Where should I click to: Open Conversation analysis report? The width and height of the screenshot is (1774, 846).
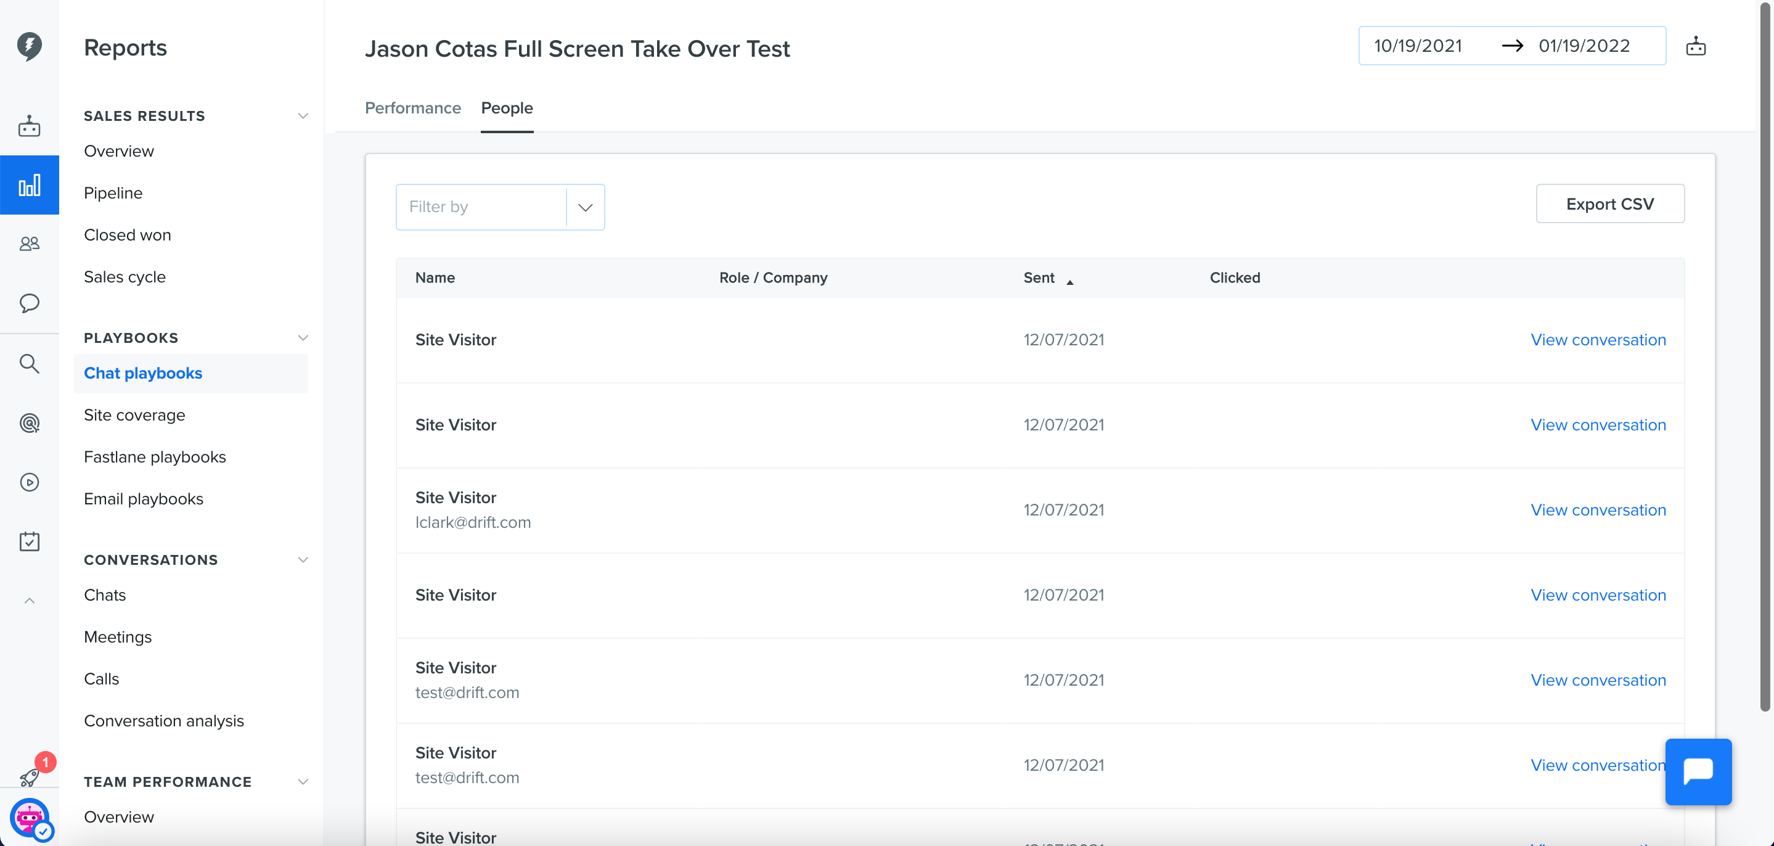tap(164, 721)
